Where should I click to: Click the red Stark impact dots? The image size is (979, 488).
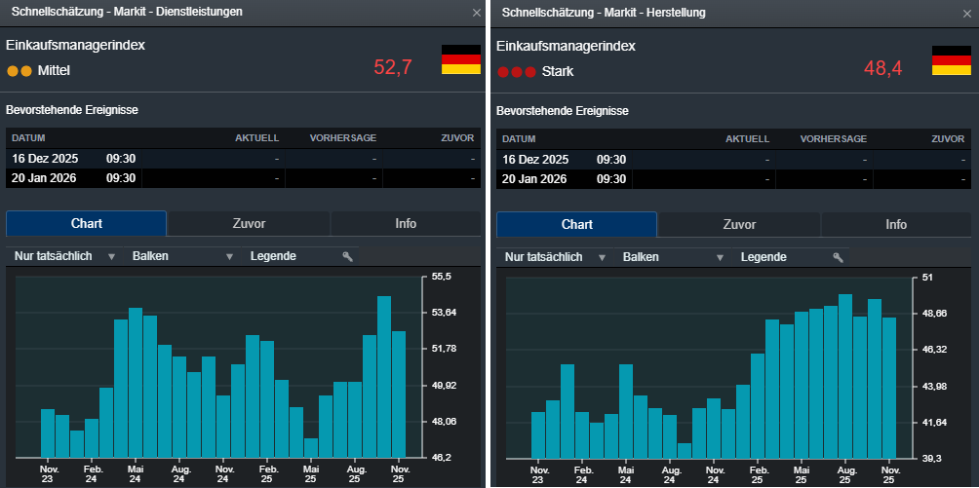coord(517,71)
